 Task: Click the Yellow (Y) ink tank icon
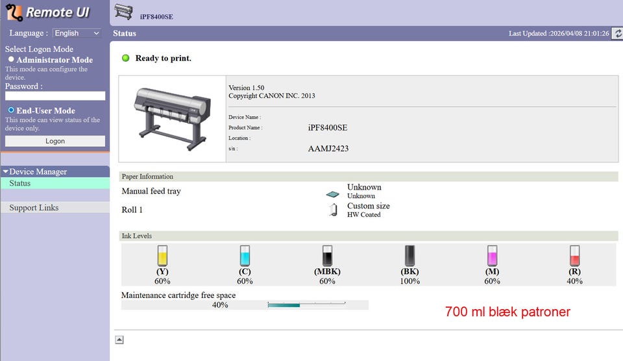162,256
